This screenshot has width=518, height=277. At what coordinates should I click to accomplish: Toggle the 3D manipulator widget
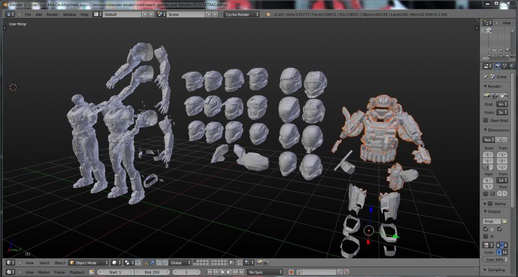tap(146, 263)
